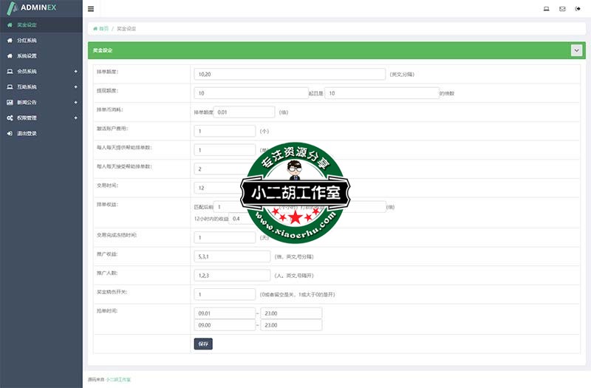This screenshot has height=388, width=591.
Task: Select 系统设置 in the sidebar
Action: pos(27,55)
